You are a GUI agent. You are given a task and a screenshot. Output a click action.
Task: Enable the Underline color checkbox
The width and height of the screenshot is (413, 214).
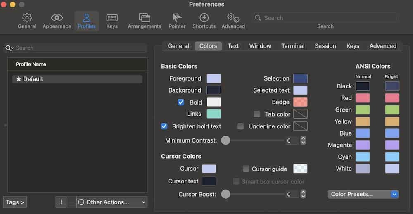coord(240,126)
